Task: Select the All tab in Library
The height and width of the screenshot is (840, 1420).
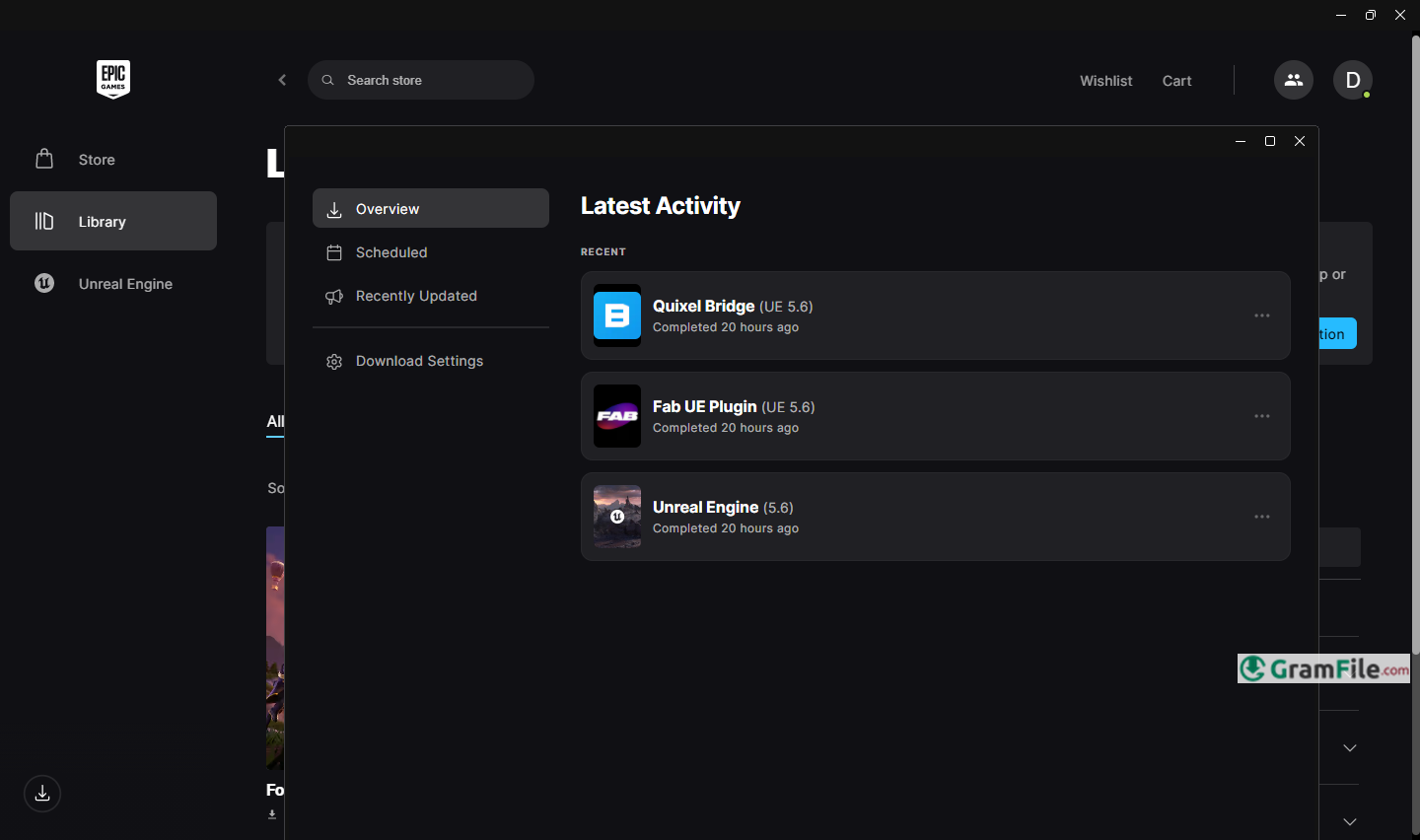Action: click(275, 421)
